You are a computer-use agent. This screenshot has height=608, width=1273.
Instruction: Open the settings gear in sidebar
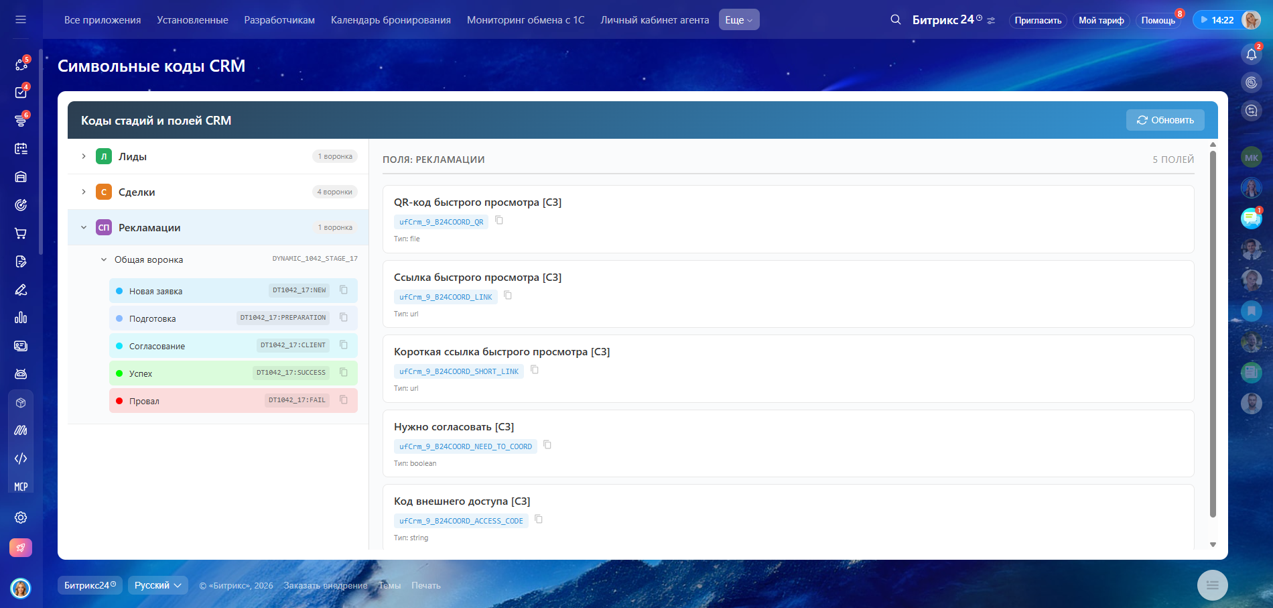21,518
